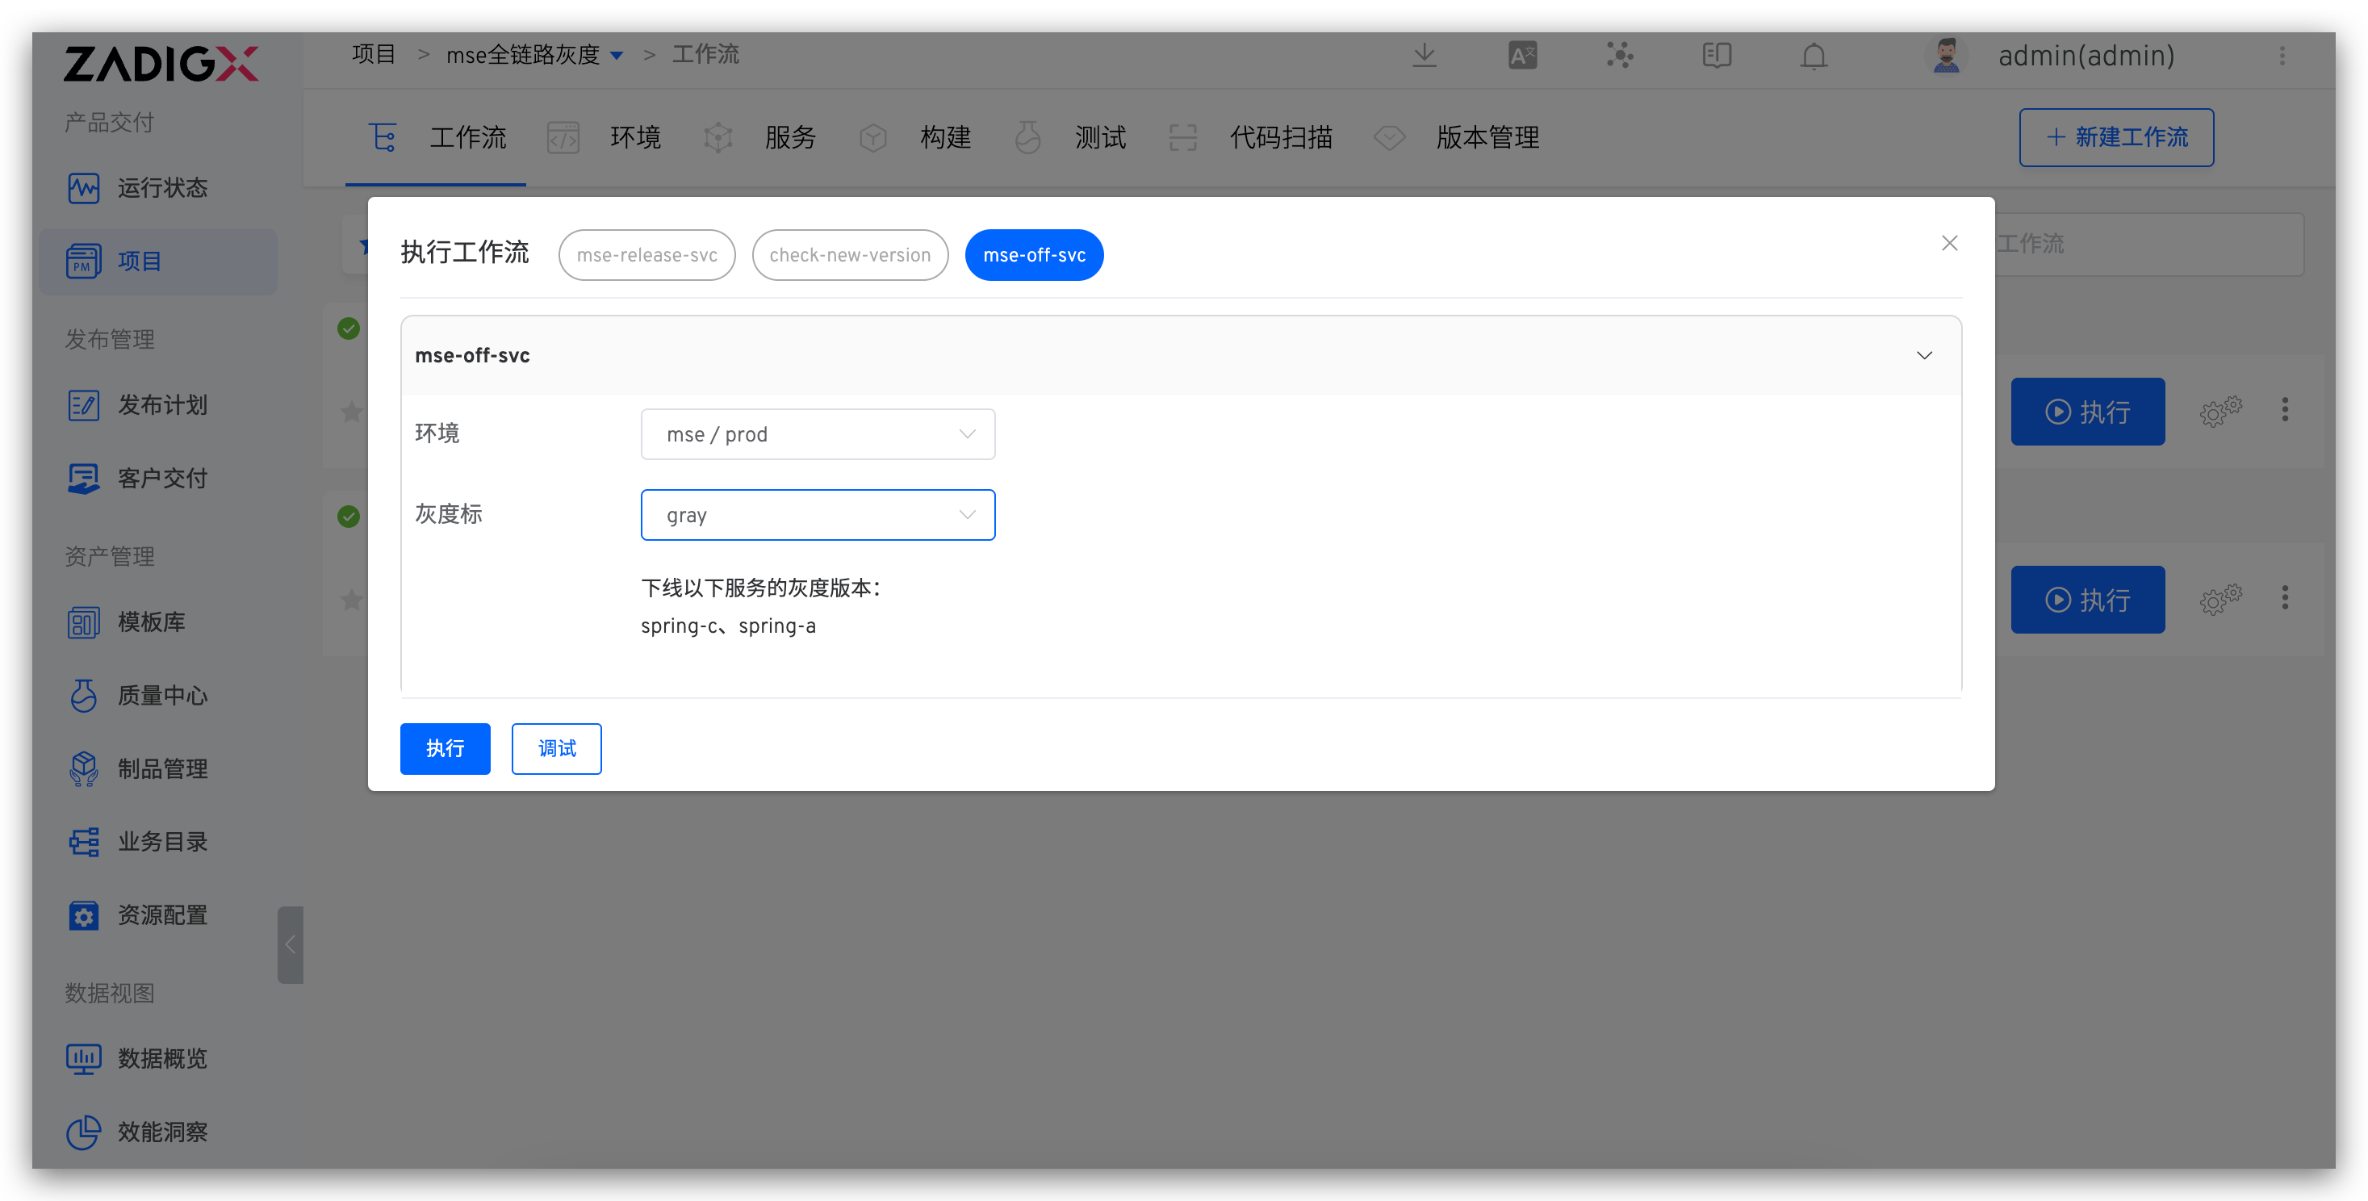
Task: Select the mse-release-svc stage tab
Action: coord(646,255)
